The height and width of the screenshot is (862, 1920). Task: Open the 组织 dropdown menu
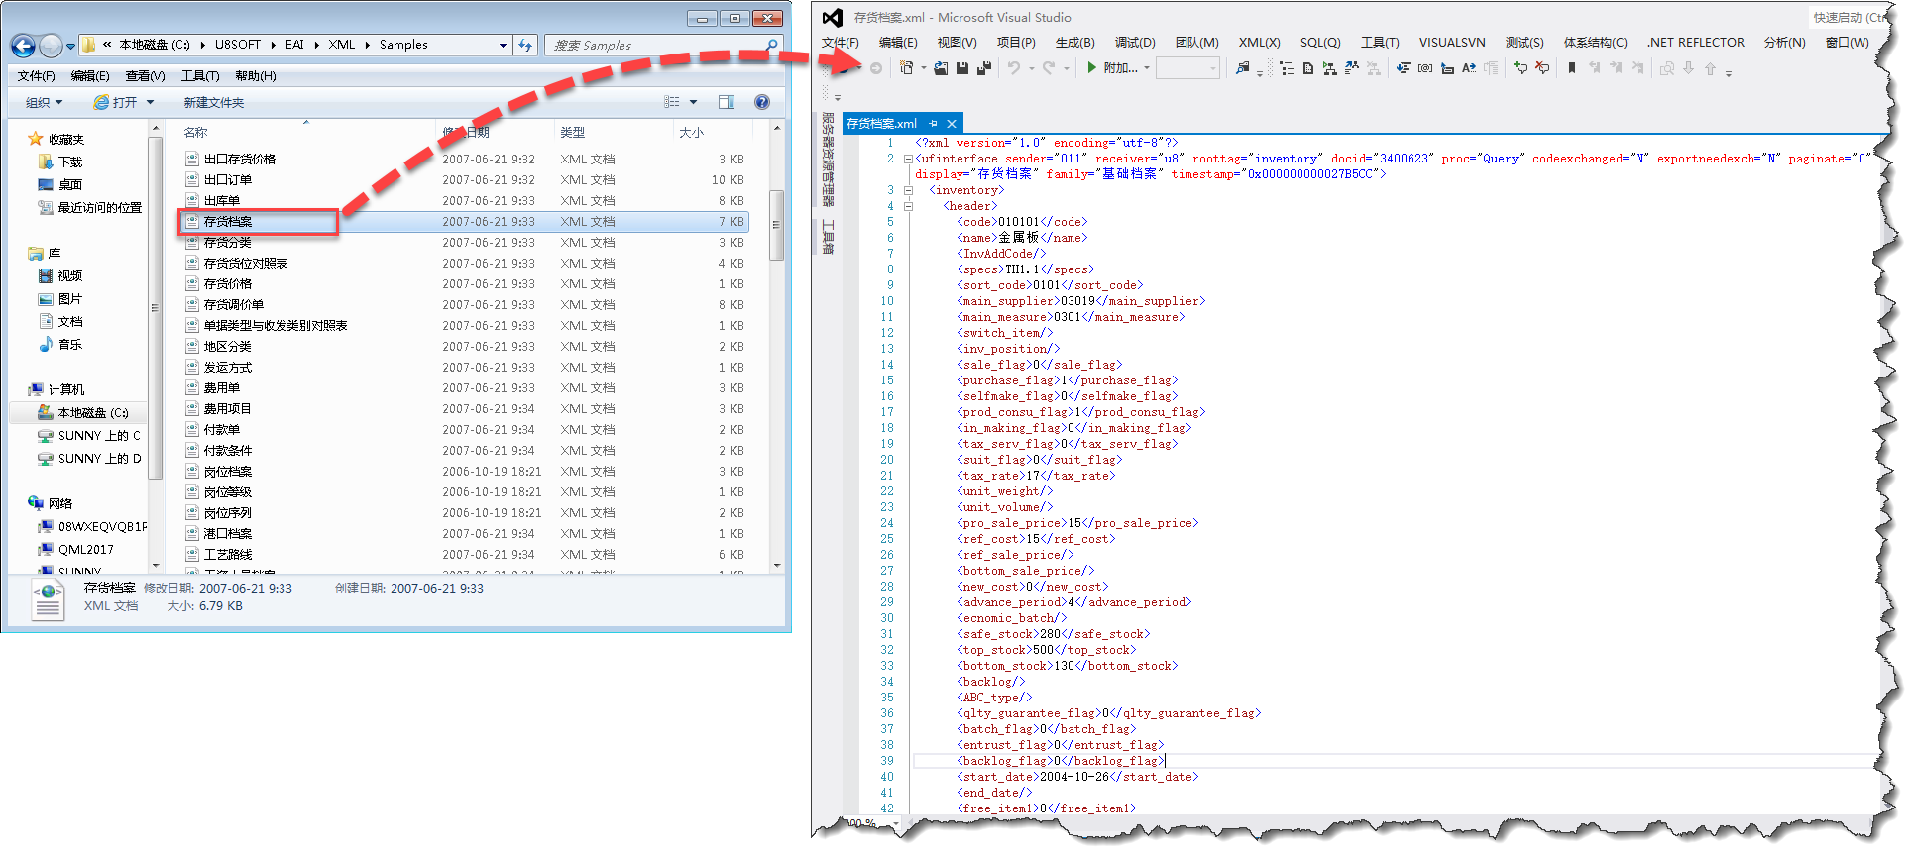pos(44,102)
